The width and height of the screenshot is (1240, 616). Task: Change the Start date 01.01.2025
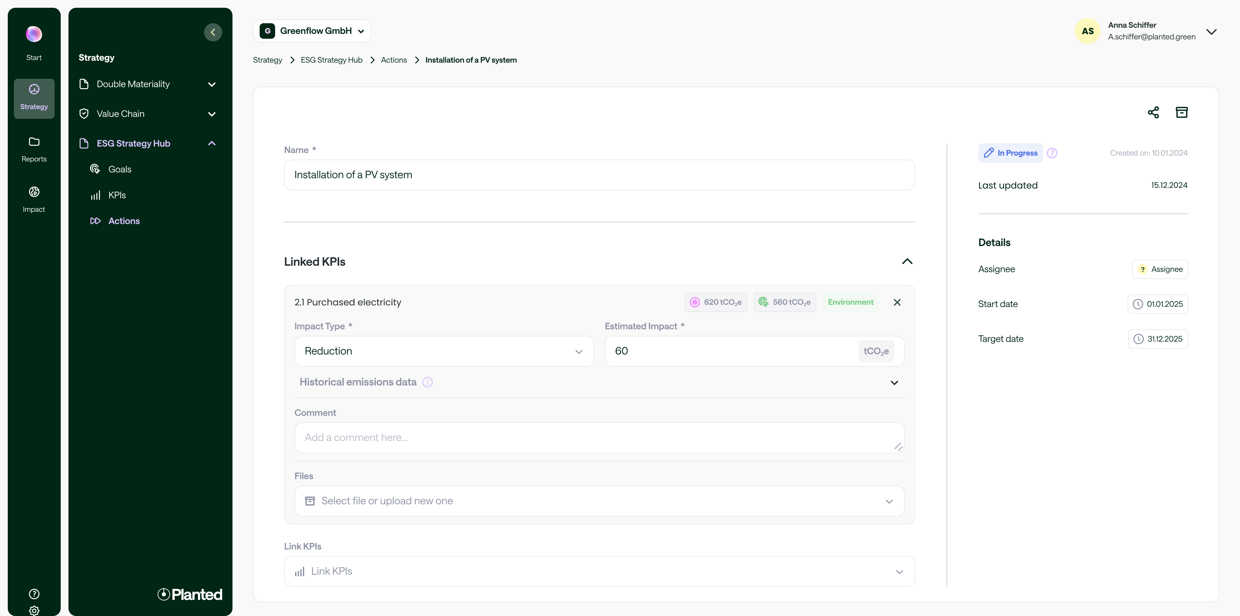(x=1158, y=304)
